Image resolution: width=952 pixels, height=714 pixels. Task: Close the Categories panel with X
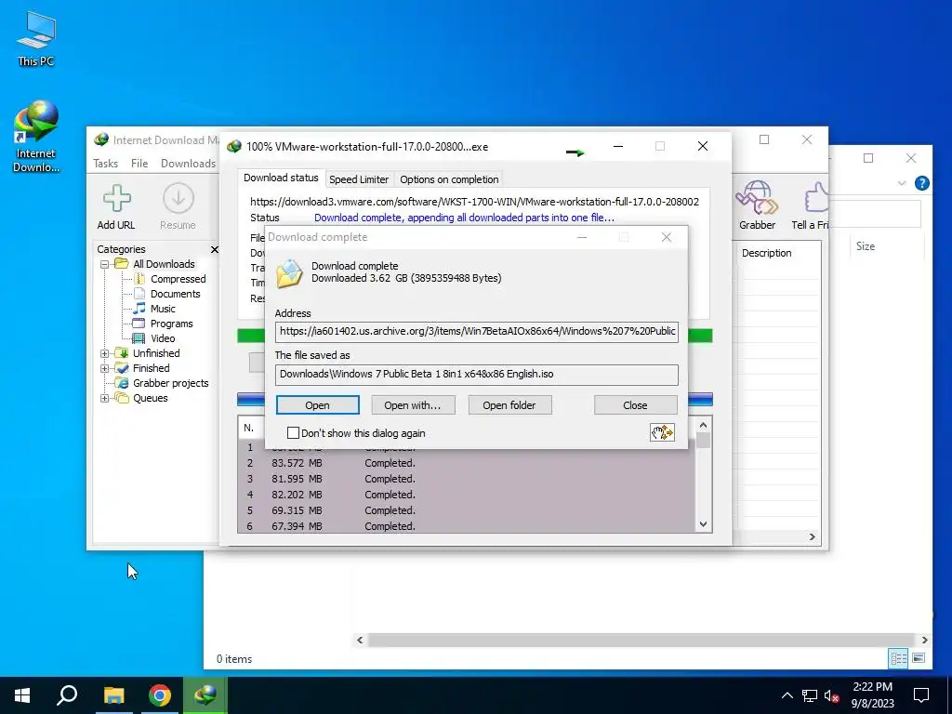pyautogui.click(x=215, y=249)
